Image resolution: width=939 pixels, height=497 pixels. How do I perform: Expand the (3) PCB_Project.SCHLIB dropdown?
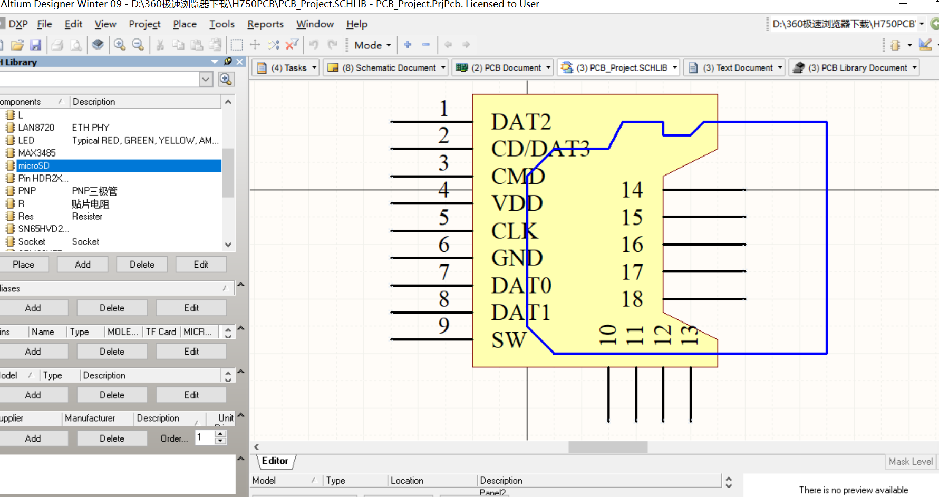point(675,67)
